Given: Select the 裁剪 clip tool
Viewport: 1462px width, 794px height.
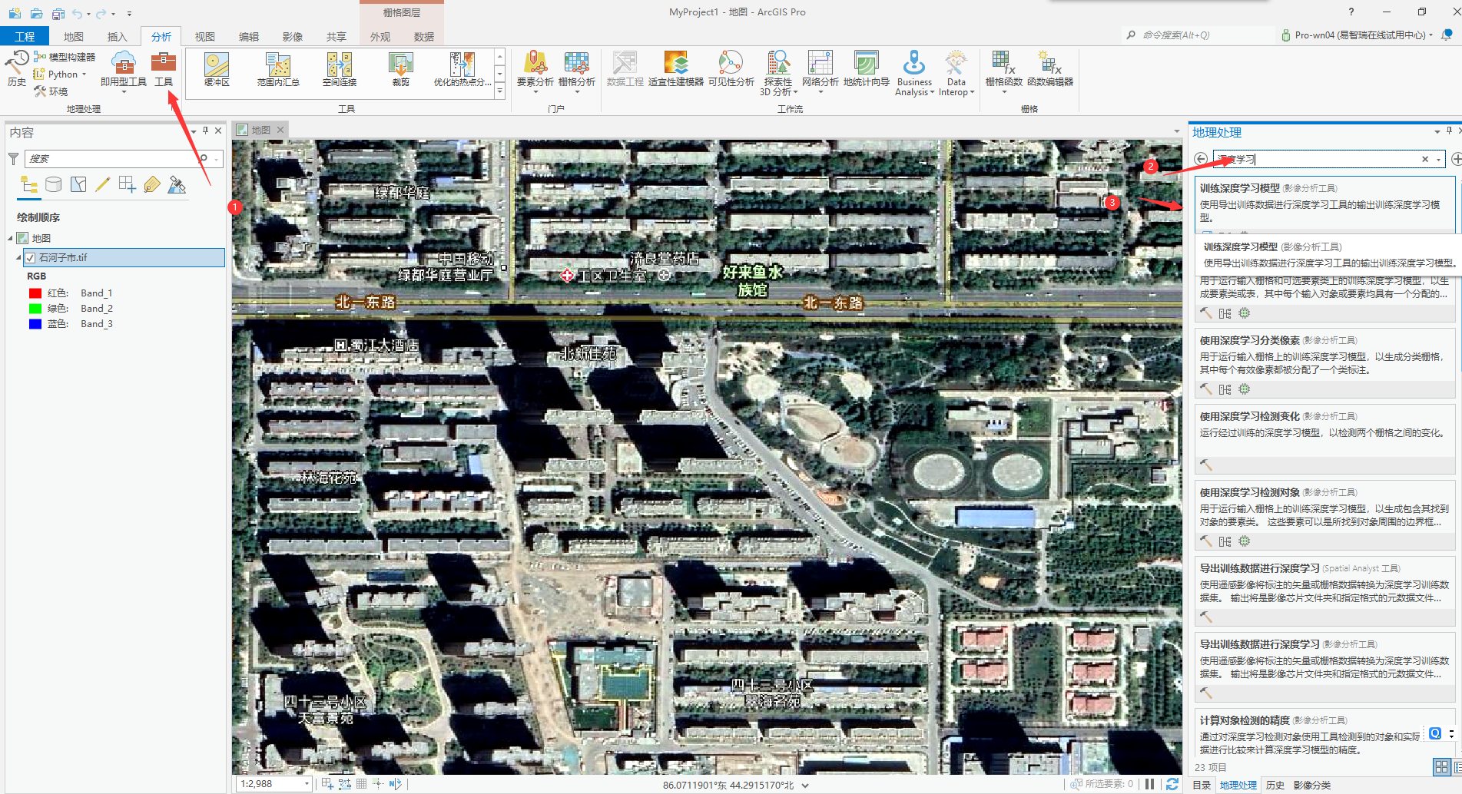Looking at the screenshot, I should point(400,69).
